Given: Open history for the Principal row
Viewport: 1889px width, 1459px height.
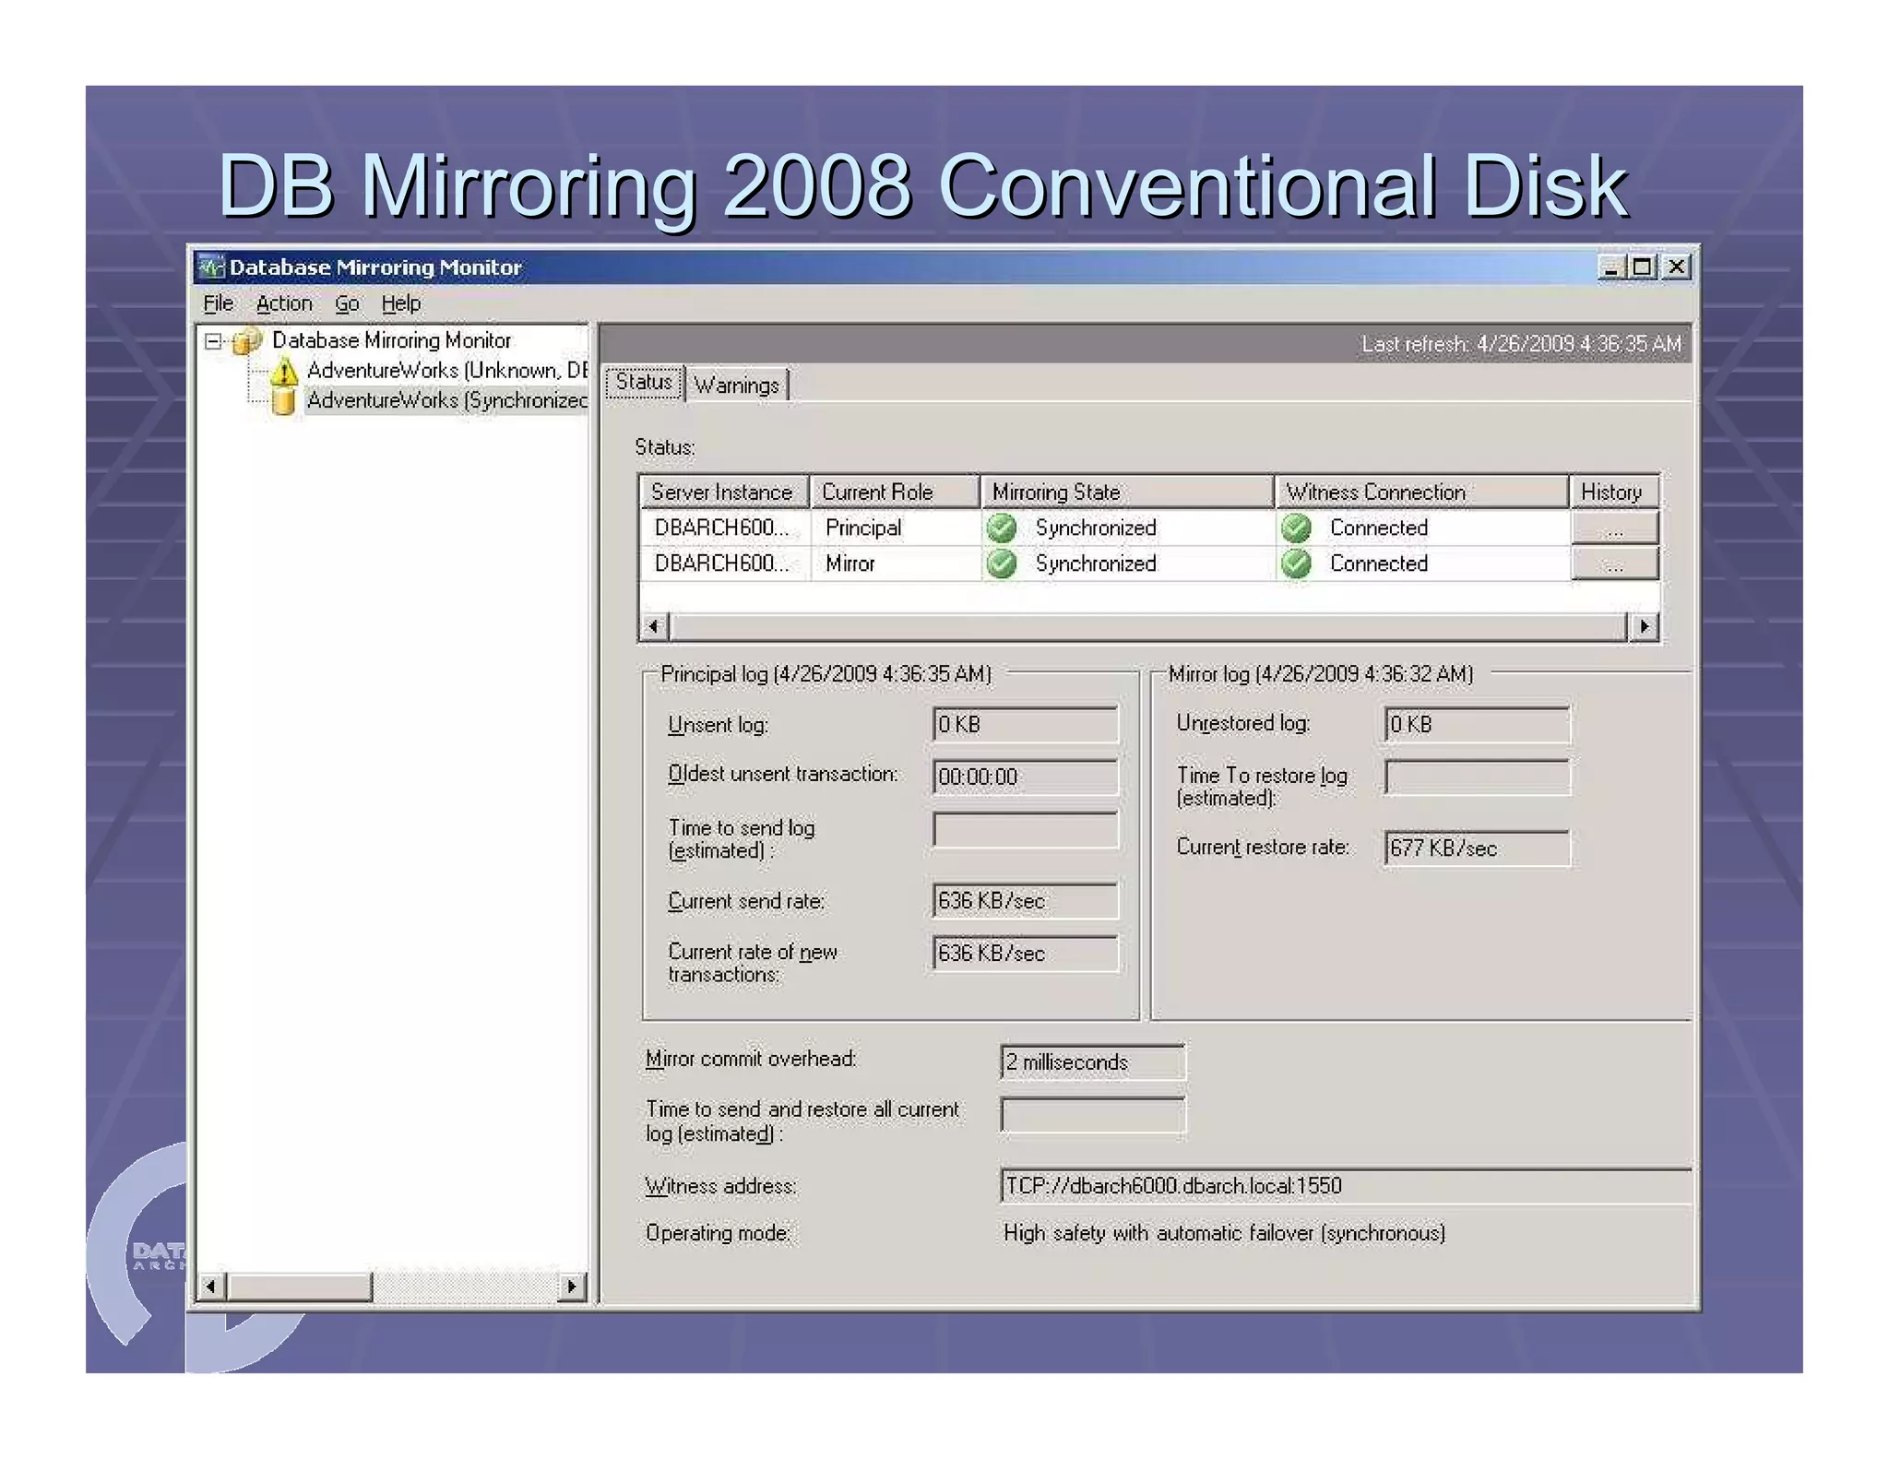Looking at the screenshot, I should point(1614,528).
